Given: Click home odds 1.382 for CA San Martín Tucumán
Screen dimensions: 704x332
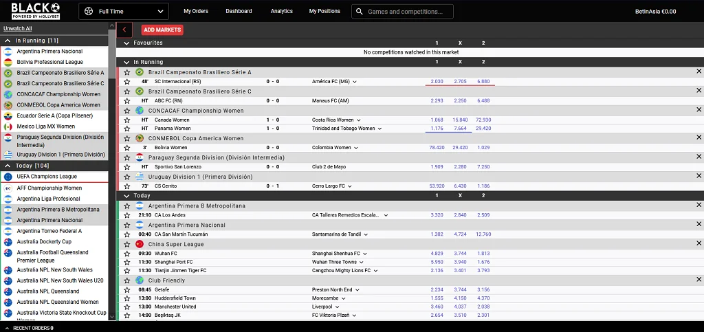Looking at the screenshot, I should click(437, 234).
